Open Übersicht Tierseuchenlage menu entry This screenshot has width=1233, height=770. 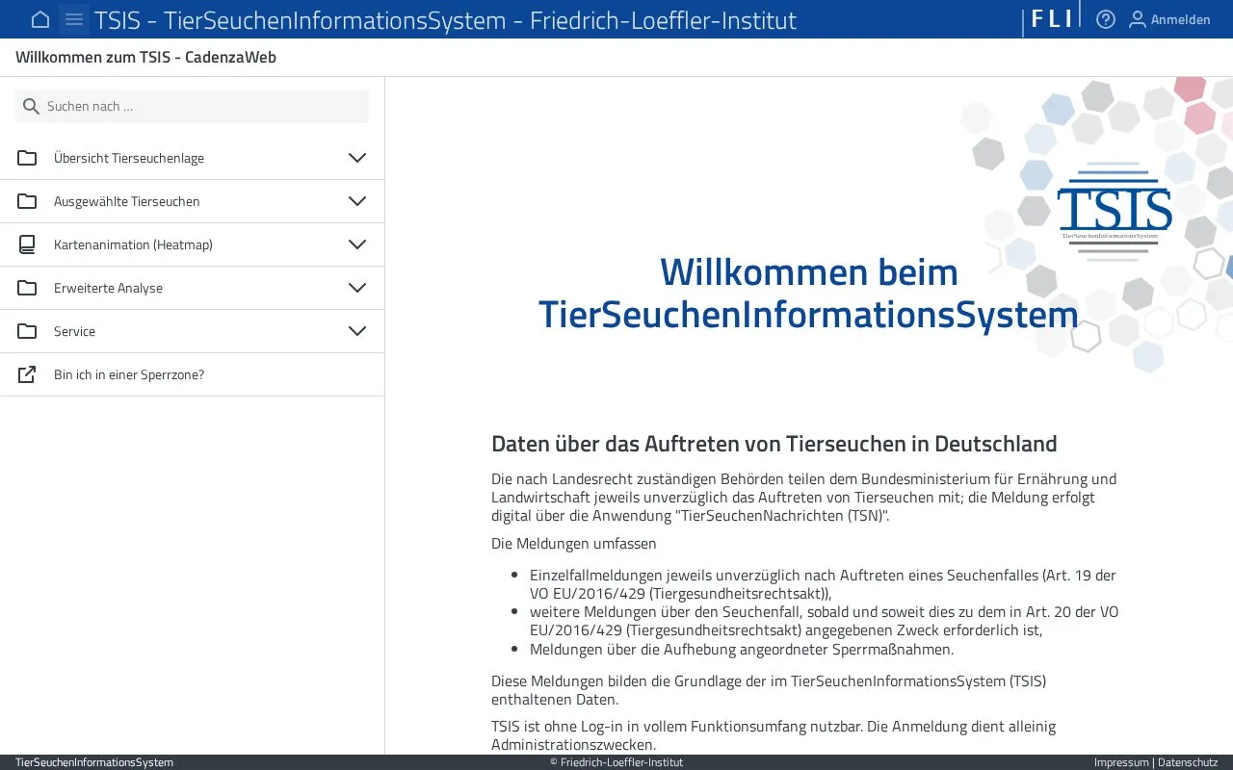(193, 158)
